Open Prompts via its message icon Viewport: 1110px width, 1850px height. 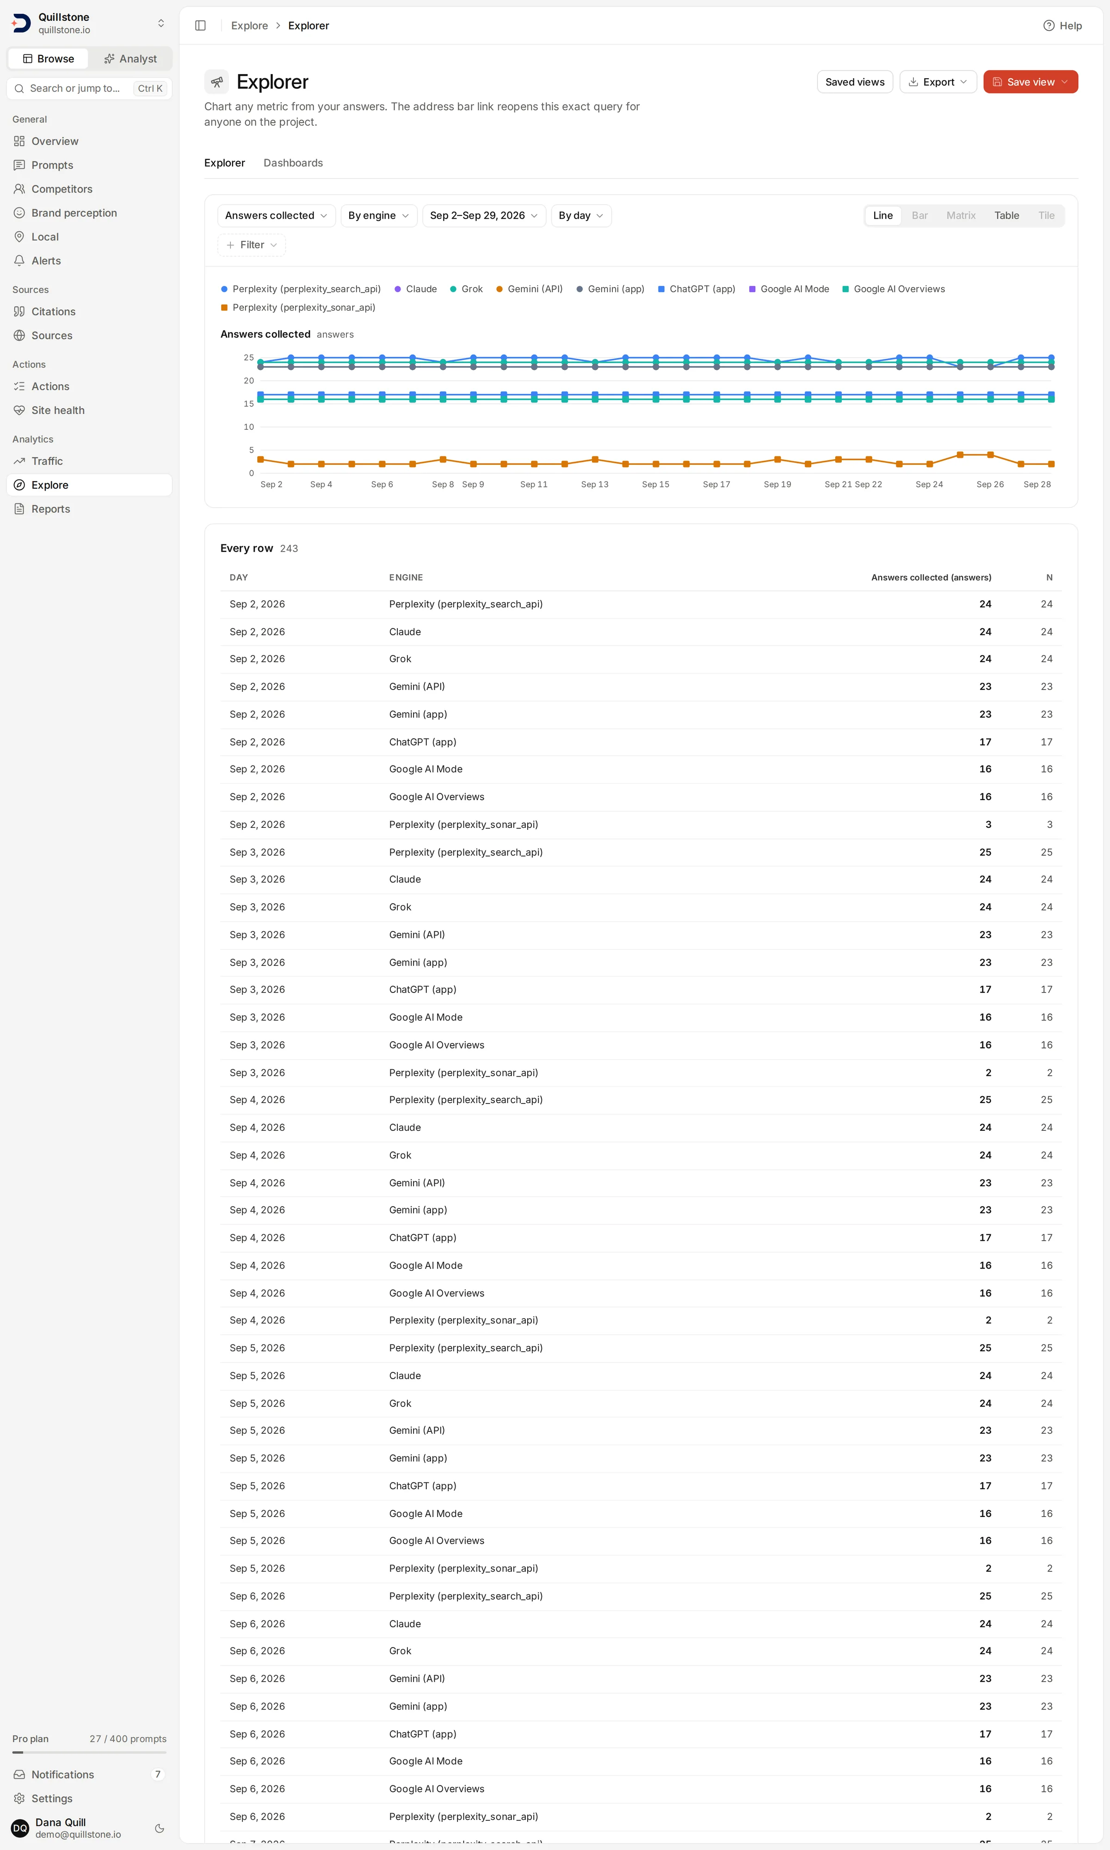coord(19,165)
